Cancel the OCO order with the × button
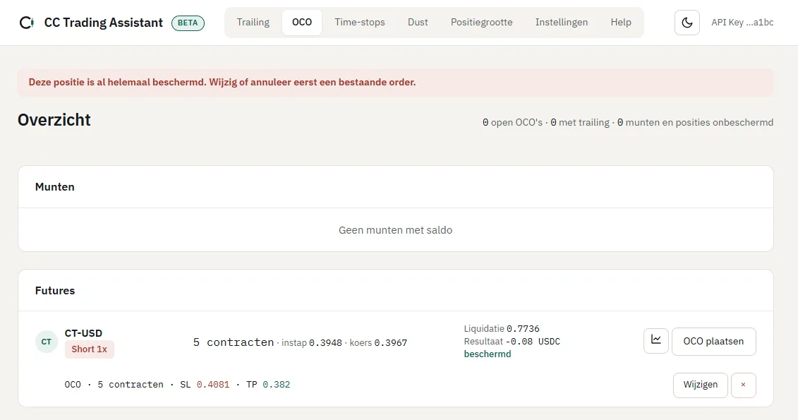Image resolution: width=798 pixels, height=420 pixels. pos(743,385)
